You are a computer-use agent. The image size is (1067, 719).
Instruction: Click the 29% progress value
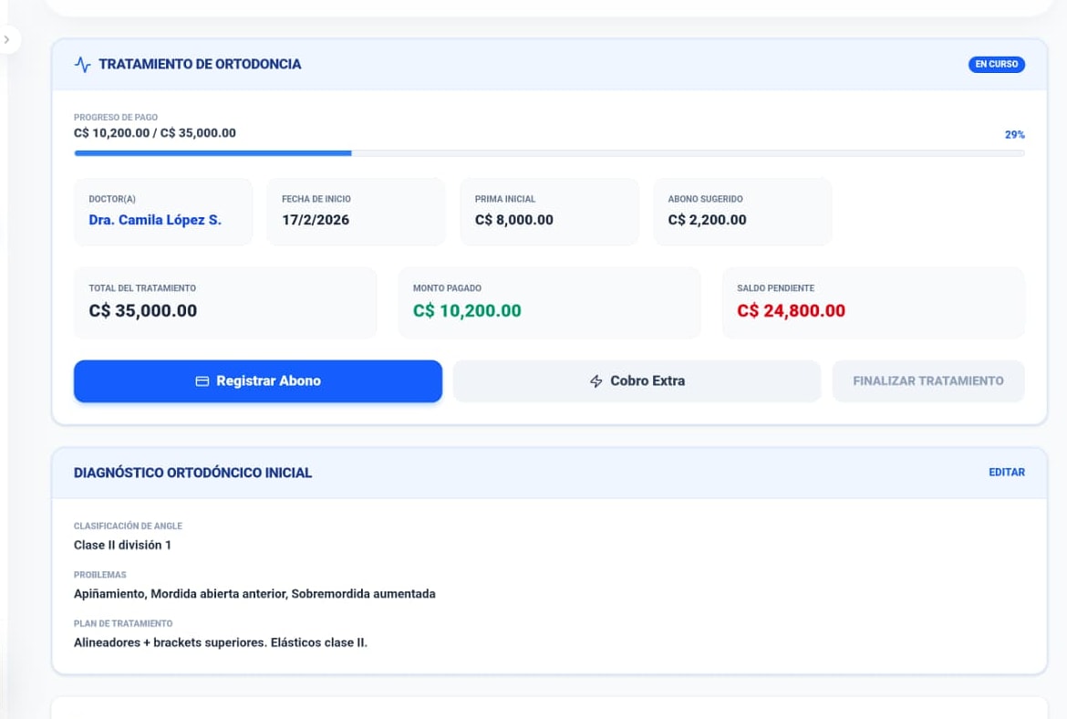point(1015,135)
